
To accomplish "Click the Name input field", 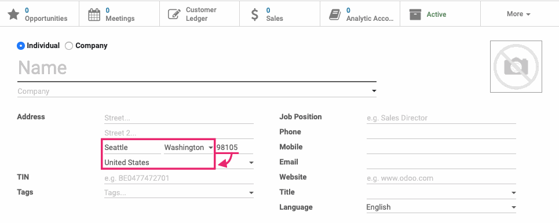I will tap(197, 68).
